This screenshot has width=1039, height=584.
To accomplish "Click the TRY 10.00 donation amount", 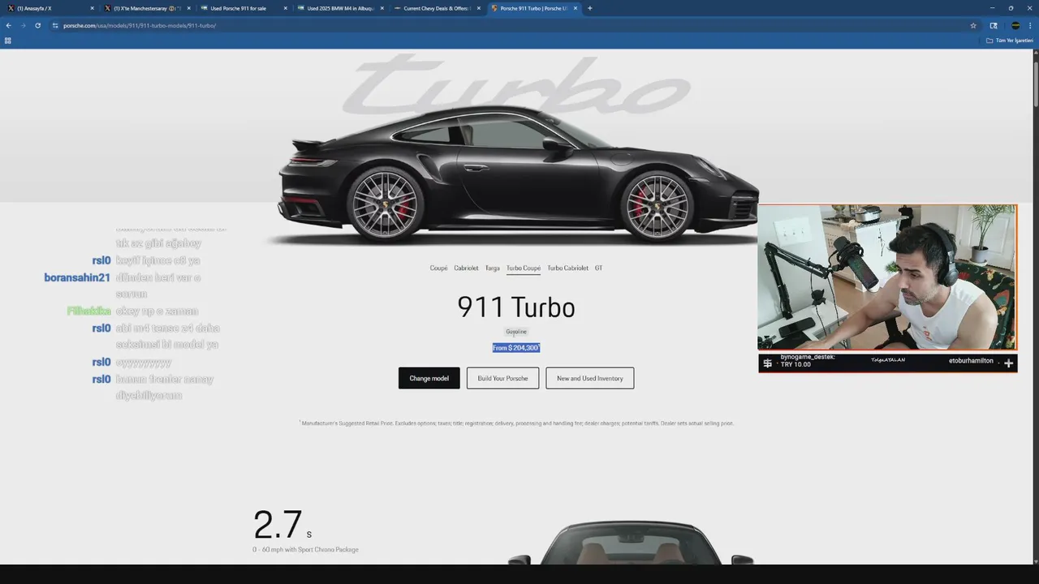I will pyautogui.click(x=795, y=365).
